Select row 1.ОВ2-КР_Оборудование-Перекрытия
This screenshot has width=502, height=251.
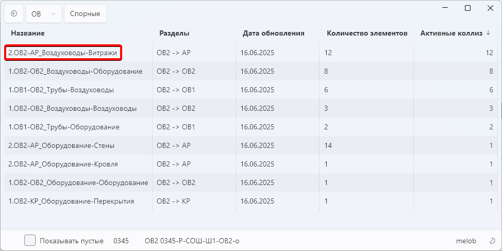pos(250,201)
